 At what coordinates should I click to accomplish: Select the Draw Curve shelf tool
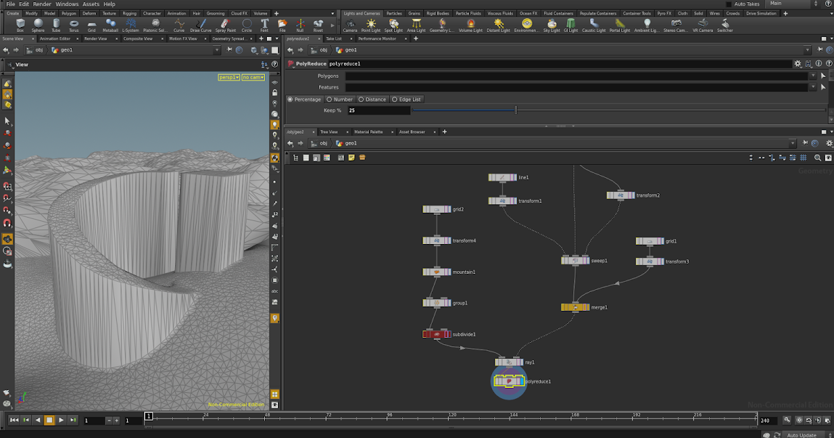[x=201, y=26]
